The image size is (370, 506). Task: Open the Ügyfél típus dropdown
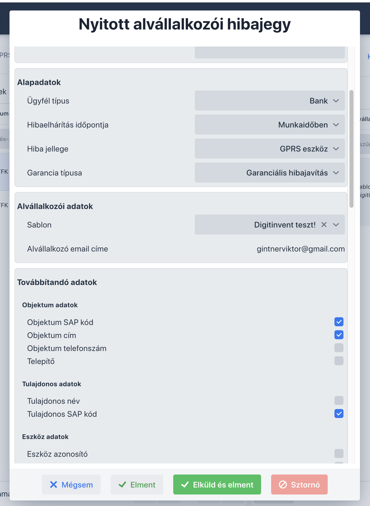[270, 100]
